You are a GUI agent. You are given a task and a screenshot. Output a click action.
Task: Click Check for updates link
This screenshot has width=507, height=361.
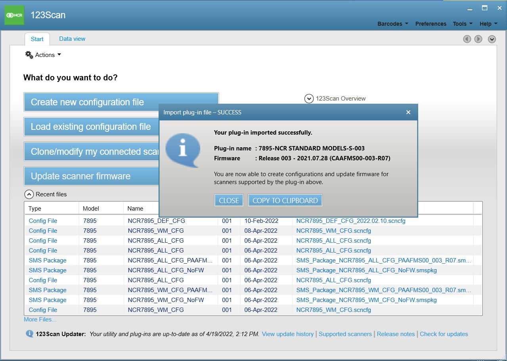[x=444, y=334]
